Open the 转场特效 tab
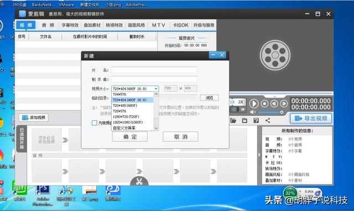This screenshot has height=211, width=354. [x=114, y=25]
